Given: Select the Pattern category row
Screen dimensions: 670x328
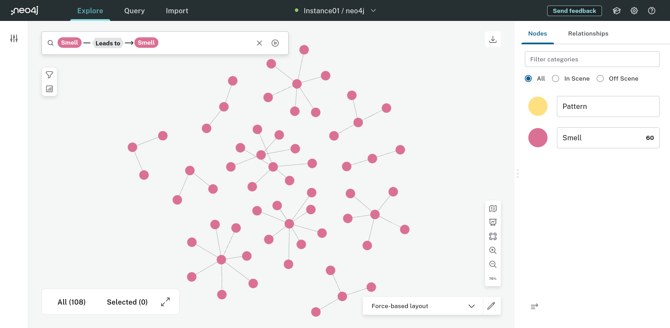Looking at the screenshot, I should [x=608, y=106].
